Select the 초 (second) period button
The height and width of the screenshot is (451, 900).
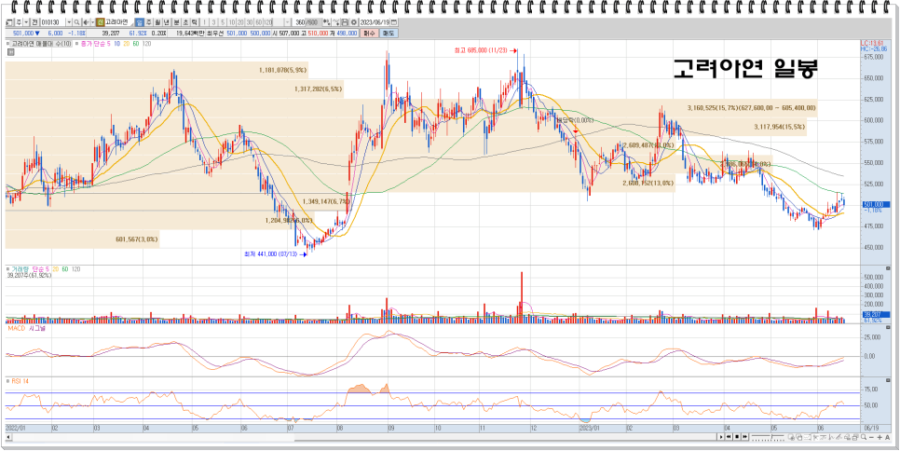[185, 22]
